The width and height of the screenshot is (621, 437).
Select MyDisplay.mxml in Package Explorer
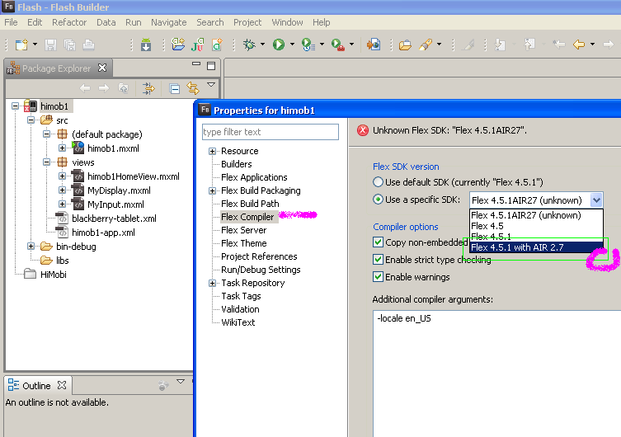119,190
